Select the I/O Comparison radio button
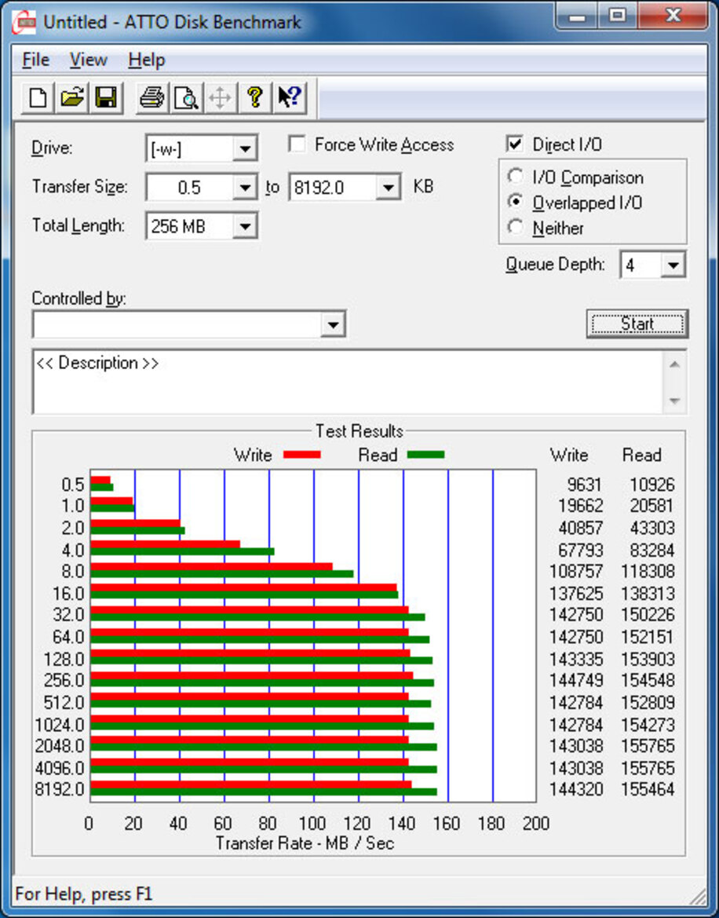This screenshot has width=719, height=918. pos(516,176)
